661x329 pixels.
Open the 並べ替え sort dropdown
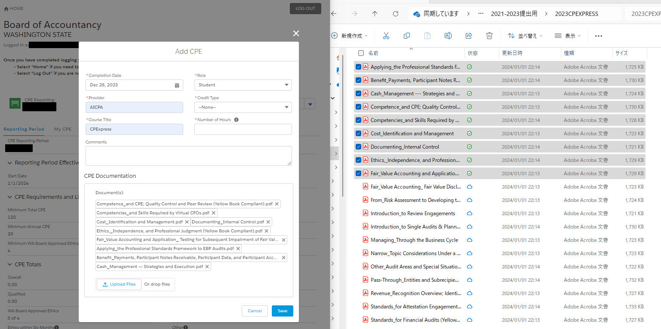click(x=525, y=36)
